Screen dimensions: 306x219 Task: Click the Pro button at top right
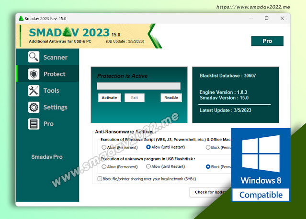click(x=267, y=41)
